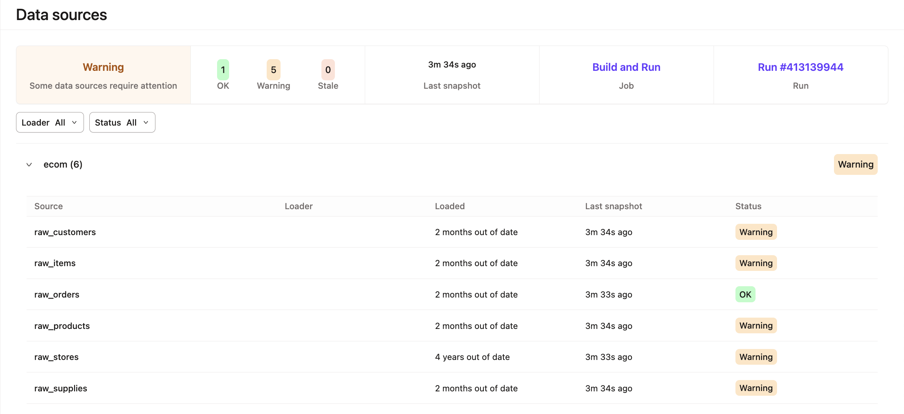The image size is (904, 414).
Task: Click the Warning badge on raw_customers row
Action: (x=756, y=232)
